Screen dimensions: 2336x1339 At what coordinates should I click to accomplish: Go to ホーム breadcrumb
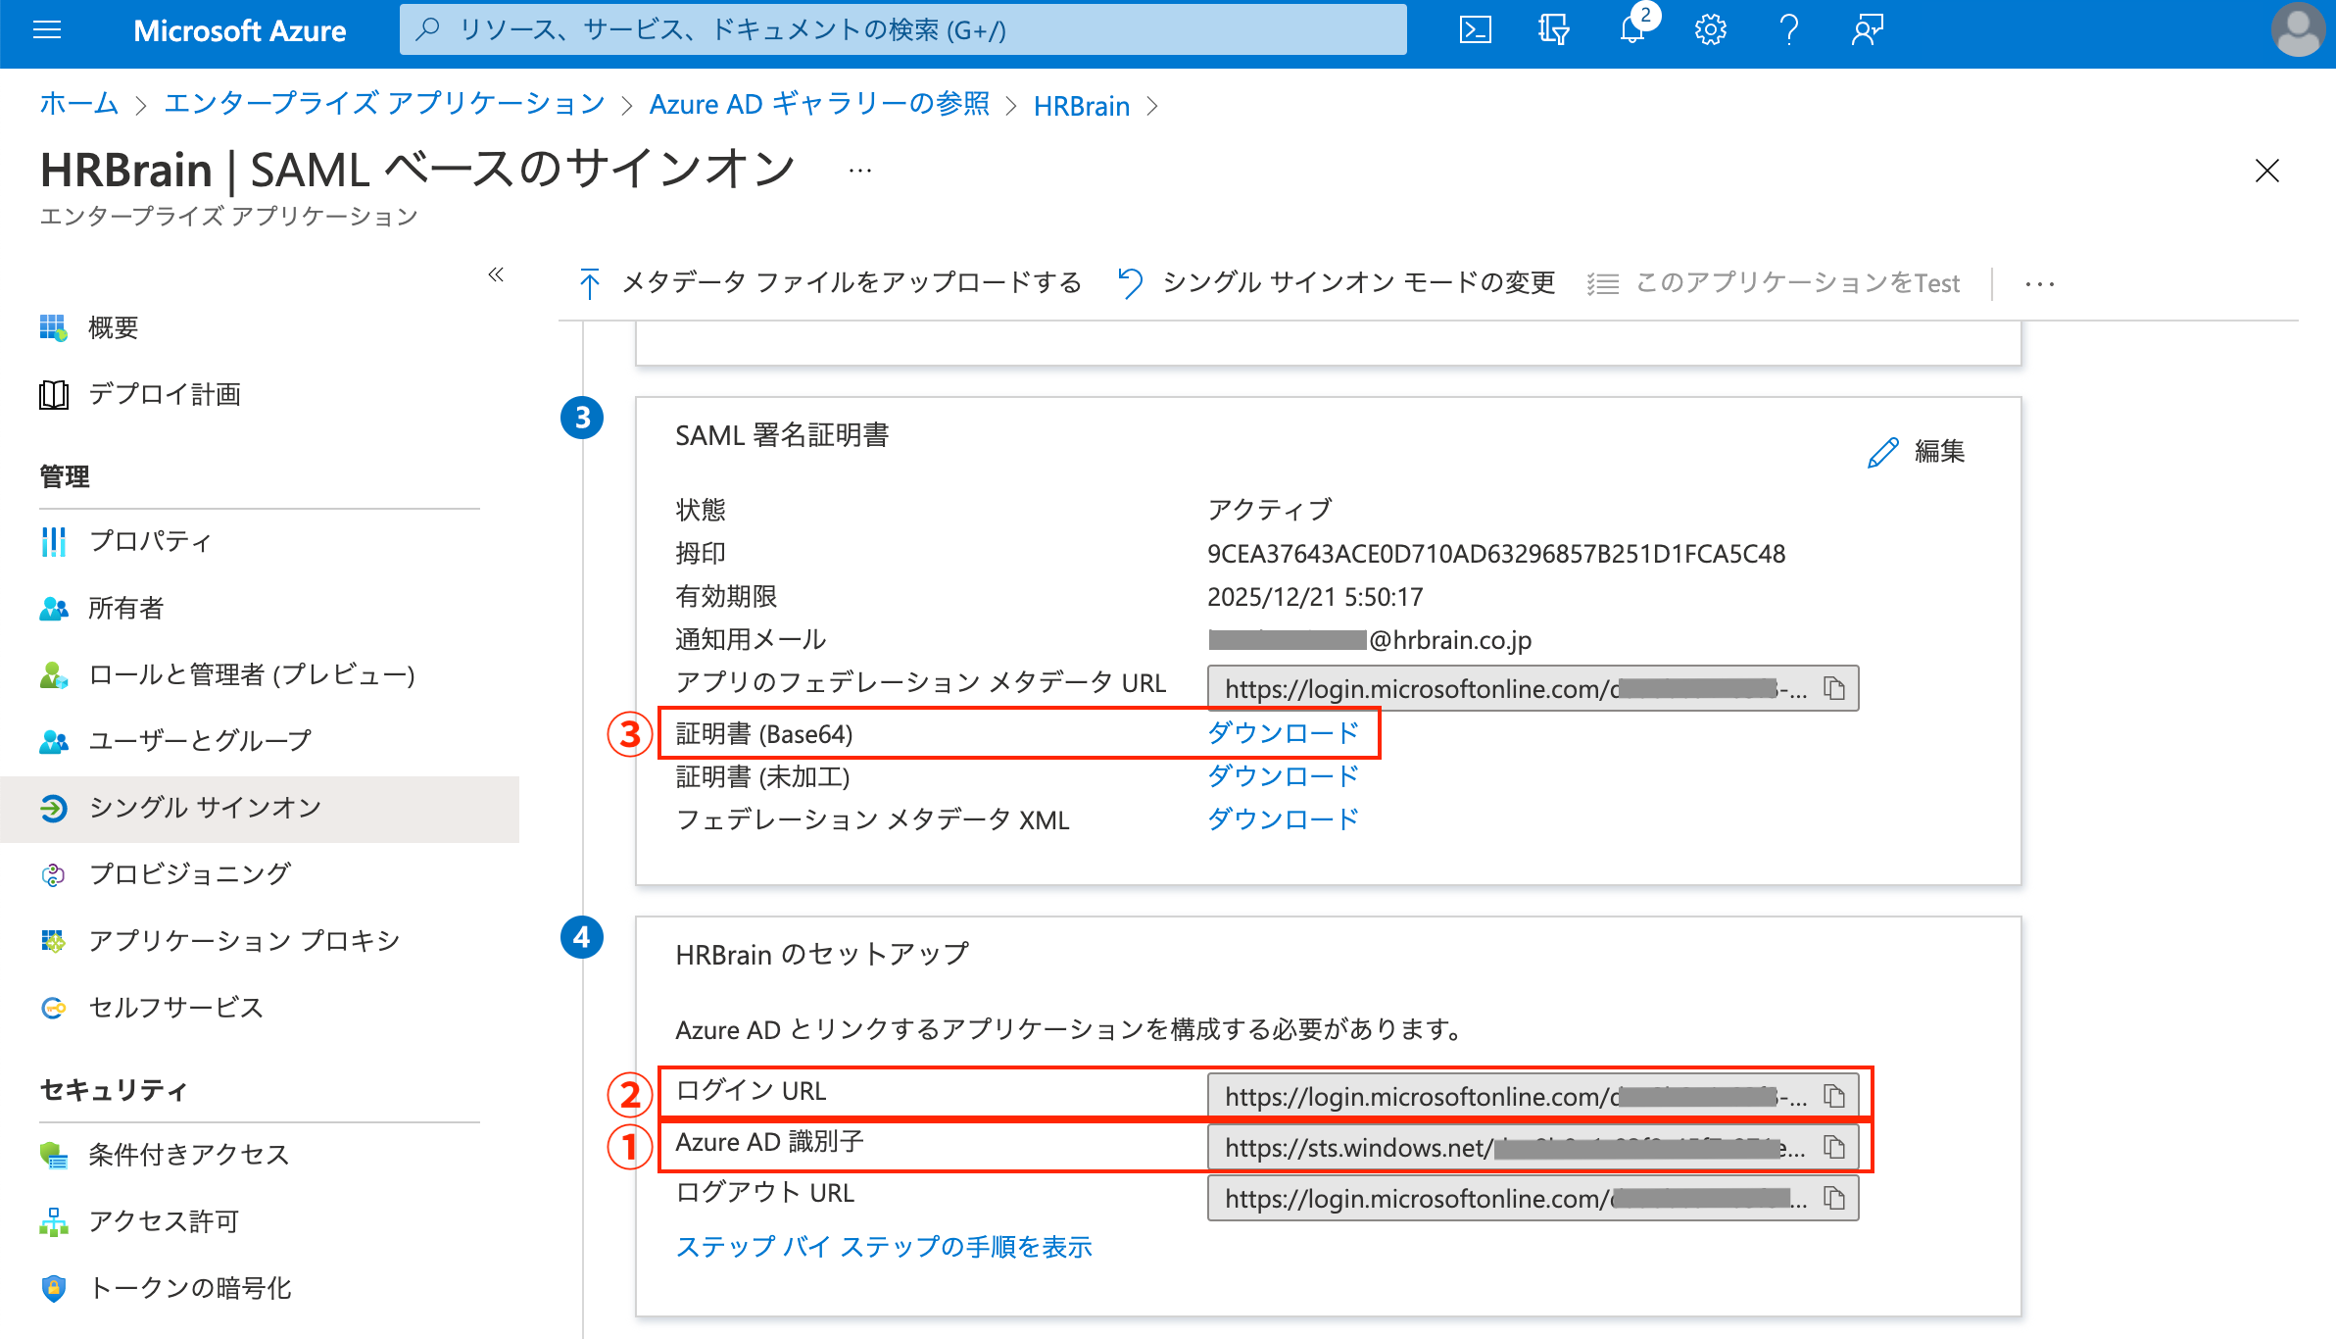point(79,105)
